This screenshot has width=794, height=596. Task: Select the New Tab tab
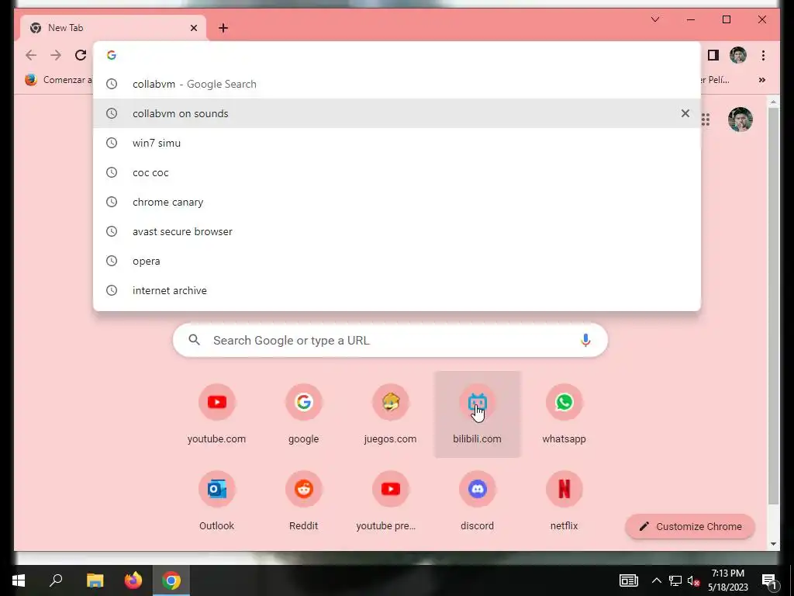(x=113, y=28)
